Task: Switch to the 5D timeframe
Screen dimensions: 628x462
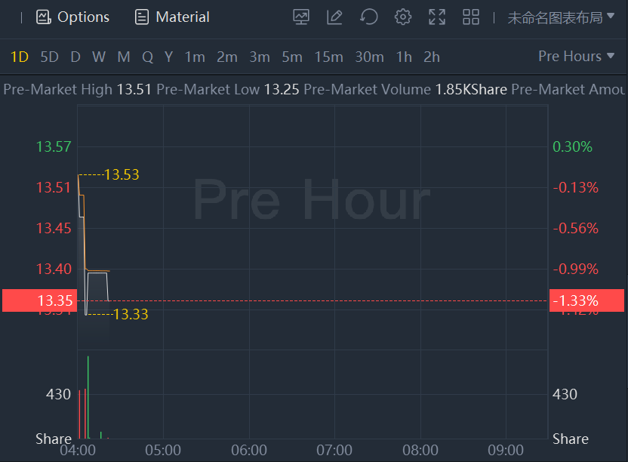Action: click(50, 57)
